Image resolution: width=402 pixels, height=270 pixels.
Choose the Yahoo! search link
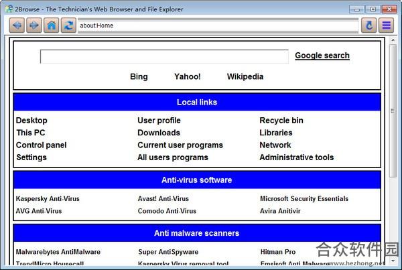[188, 76]
